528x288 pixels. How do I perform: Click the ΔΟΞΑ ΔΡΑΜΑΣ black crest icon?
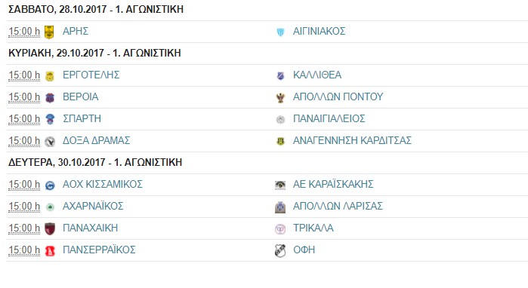(50, 142)
